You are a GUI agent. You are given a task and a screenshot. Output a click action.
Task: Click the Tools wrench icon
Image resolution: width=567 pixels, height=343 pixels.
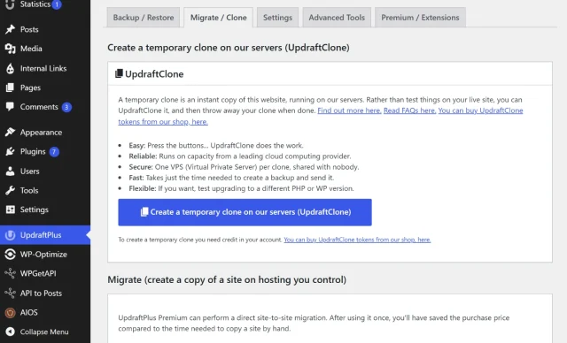[x=10, y=190]
